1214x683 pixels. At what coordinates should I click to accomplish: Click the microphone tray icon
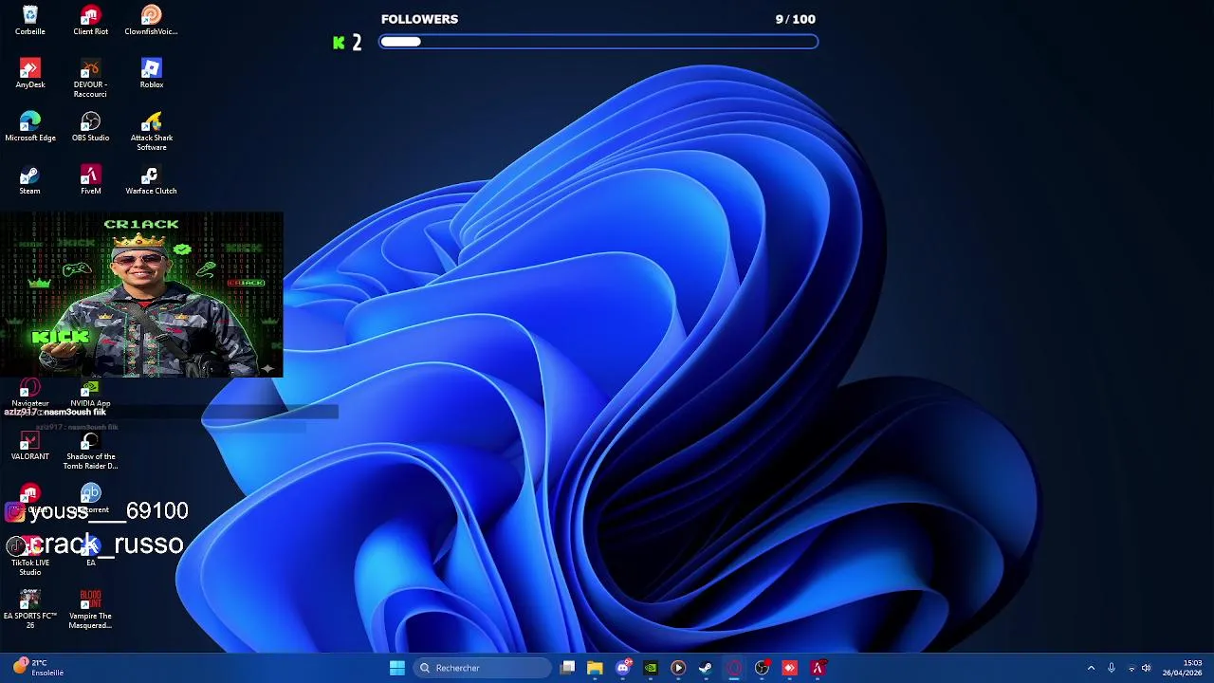point(1111,668)
